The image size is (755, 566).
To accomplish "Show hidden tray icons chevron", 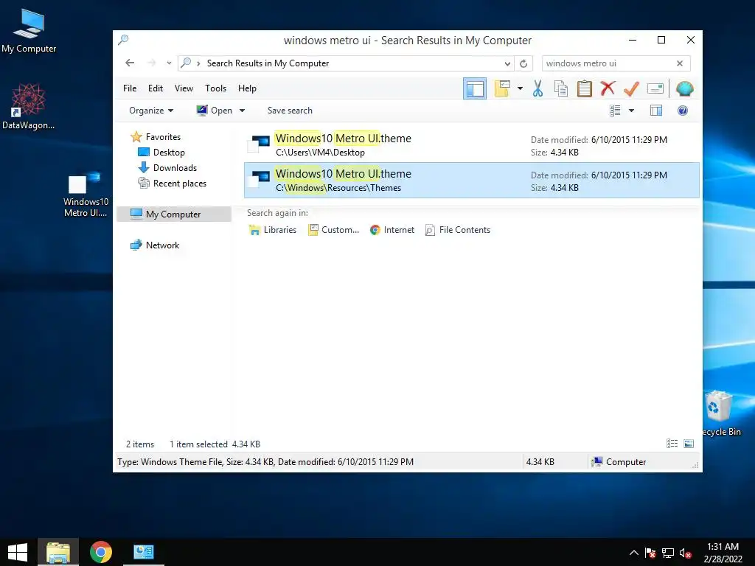I will (633, 553).
